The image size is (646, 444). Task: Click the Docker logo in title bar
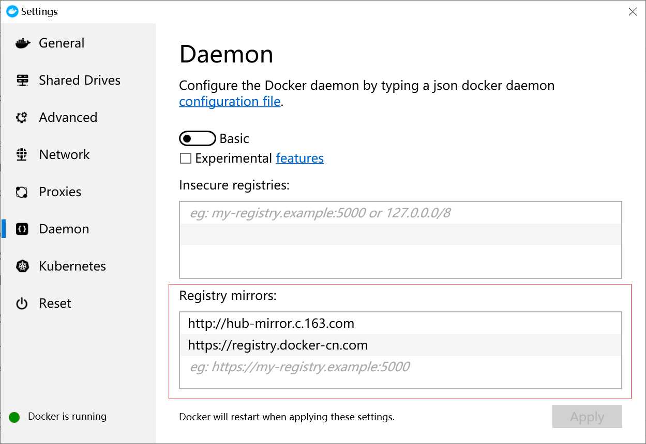point(12,11)
